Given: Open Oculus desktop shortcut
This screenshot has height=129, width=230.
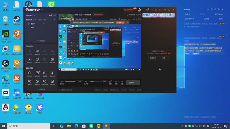Looking at the screenshot, I should 5,94.
